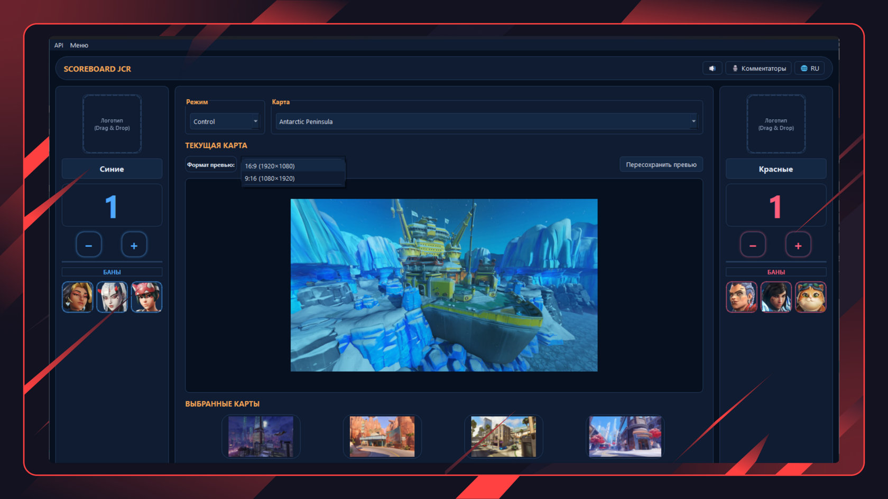The width and height of the screenshot is (888, 499).
Task: Choose the 9:16 (1080×1920) preview format
Action: [293, 178]
